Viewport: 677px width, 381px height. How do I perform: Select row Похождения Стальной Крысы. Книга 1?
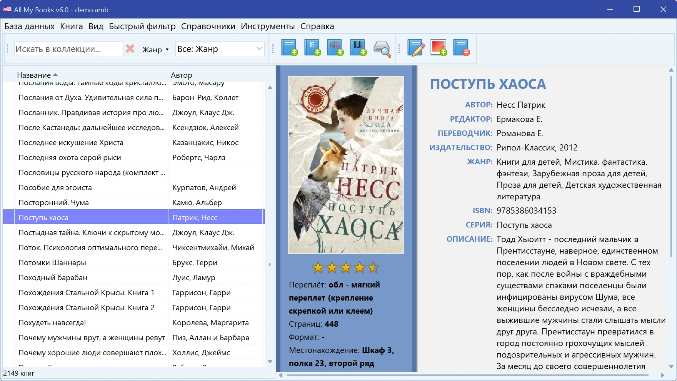click(133, 292)
